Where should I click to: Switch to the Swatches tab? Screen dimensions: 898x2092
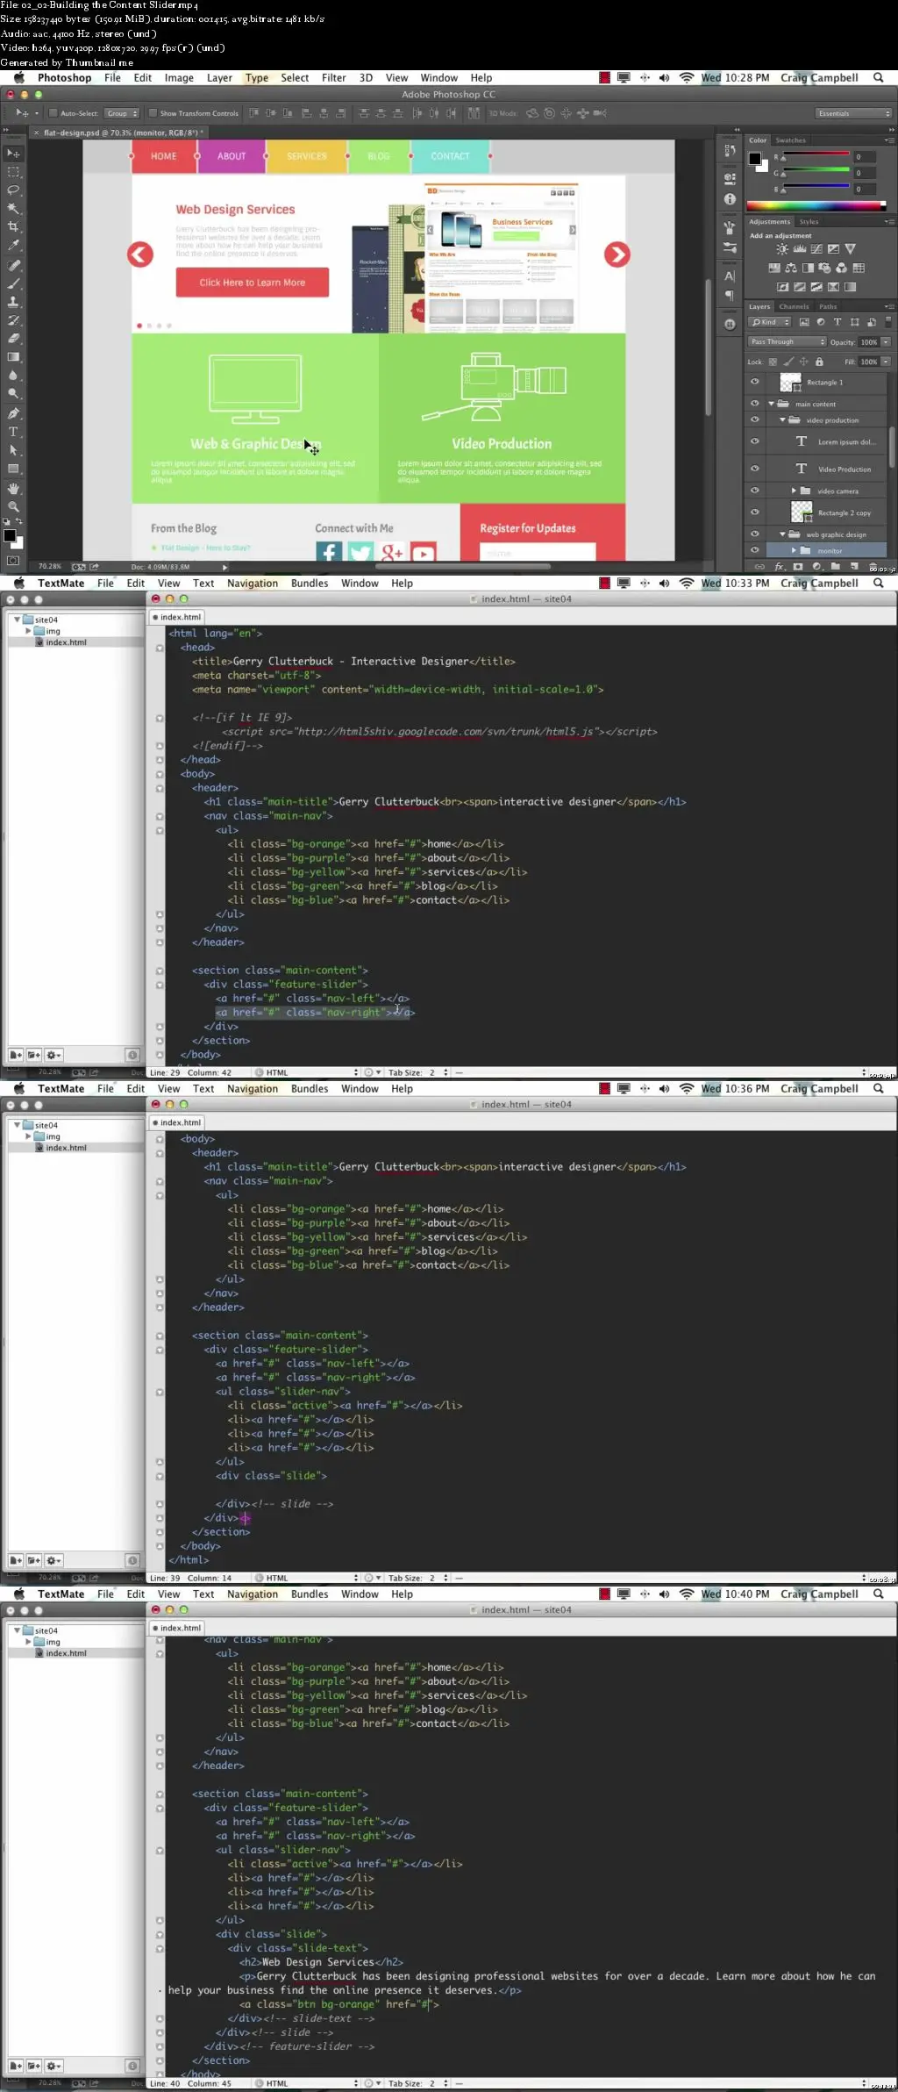click(790, 140)
